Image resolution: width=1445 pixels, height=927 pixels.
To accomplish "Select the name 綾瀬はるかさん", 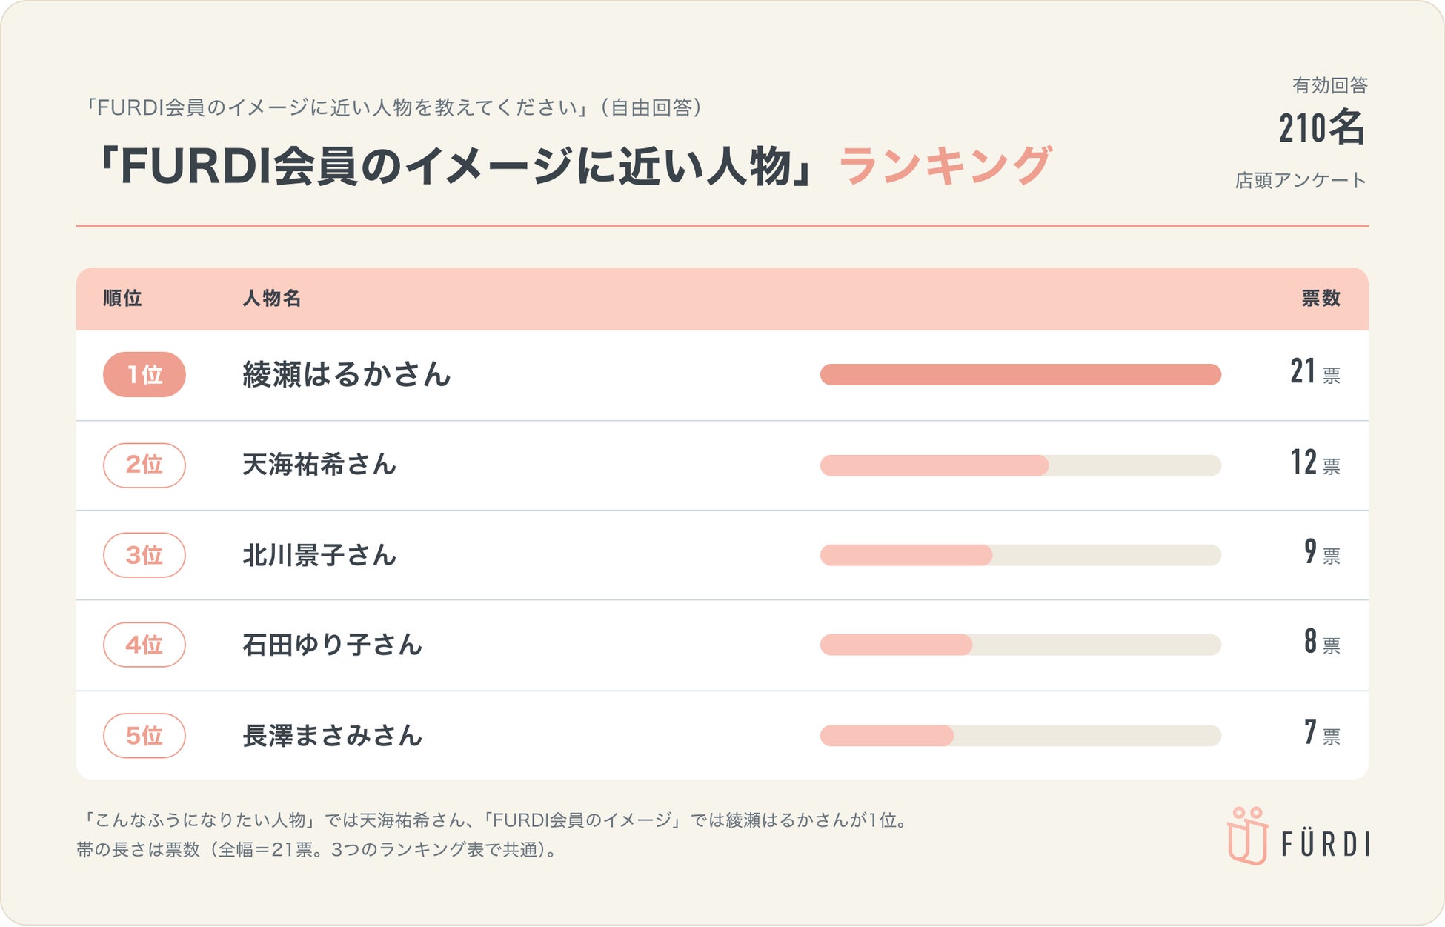I will (x=347, y=374).
